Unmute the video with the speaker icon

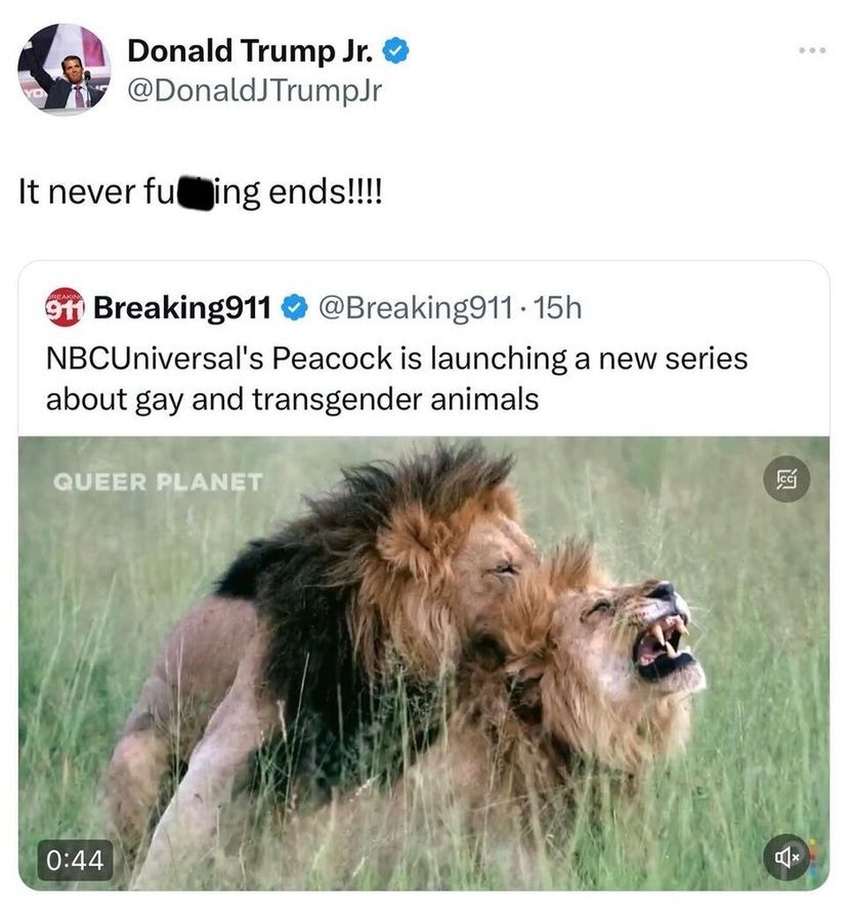tap(786, 857)
